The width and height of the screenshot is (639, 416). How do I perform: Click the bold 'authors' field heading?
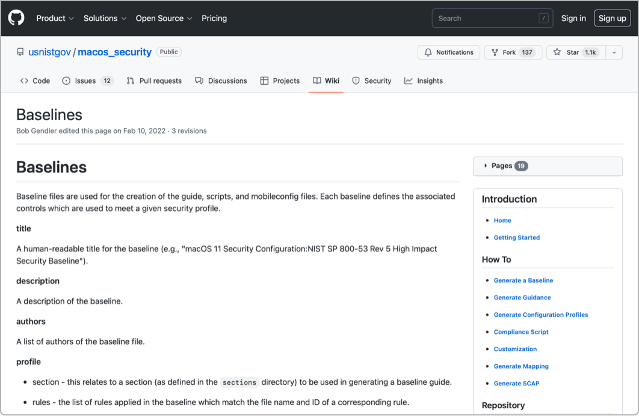[31, 322]
